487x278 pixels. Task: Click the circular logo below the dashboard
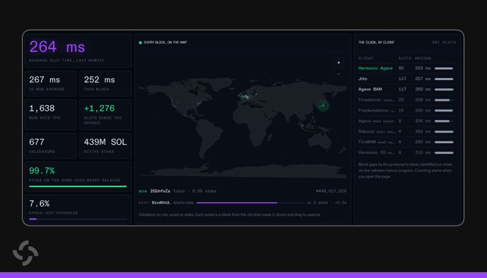point(26,253)
